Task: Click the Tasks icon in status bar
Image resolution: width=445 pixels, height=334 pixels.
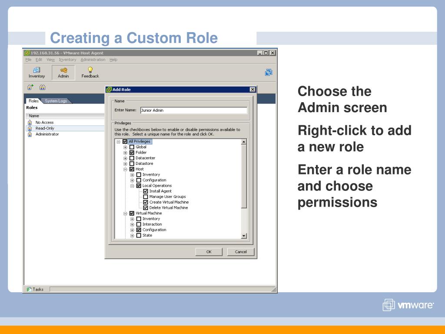Action: (29, 289)
